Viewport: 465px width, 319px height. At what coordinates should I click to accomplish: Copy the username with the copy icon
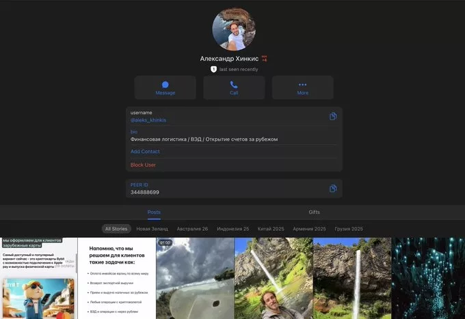coord(333,116)
